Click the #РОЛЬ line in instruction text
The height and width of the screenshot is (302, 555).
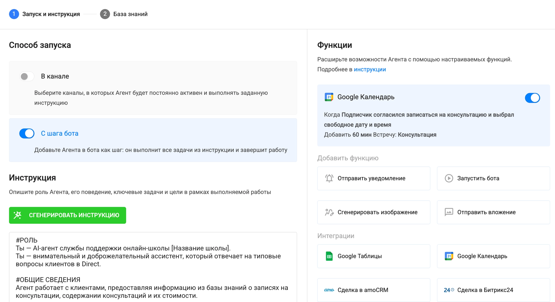[x=27, y=240]
